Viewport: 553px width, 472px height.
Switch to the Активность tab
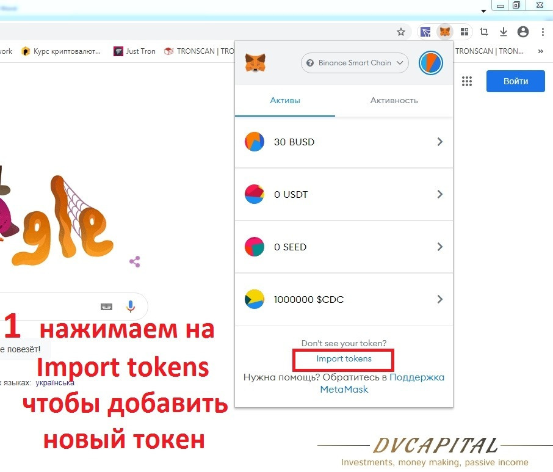coord(394,101)
